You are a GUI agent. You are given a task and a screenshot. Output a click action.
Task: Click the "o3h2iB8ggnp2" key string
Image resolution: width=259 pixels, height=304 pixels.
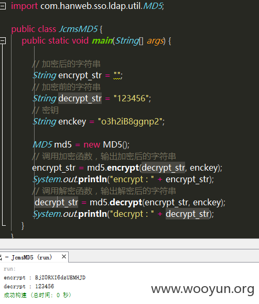pos(130,122)
